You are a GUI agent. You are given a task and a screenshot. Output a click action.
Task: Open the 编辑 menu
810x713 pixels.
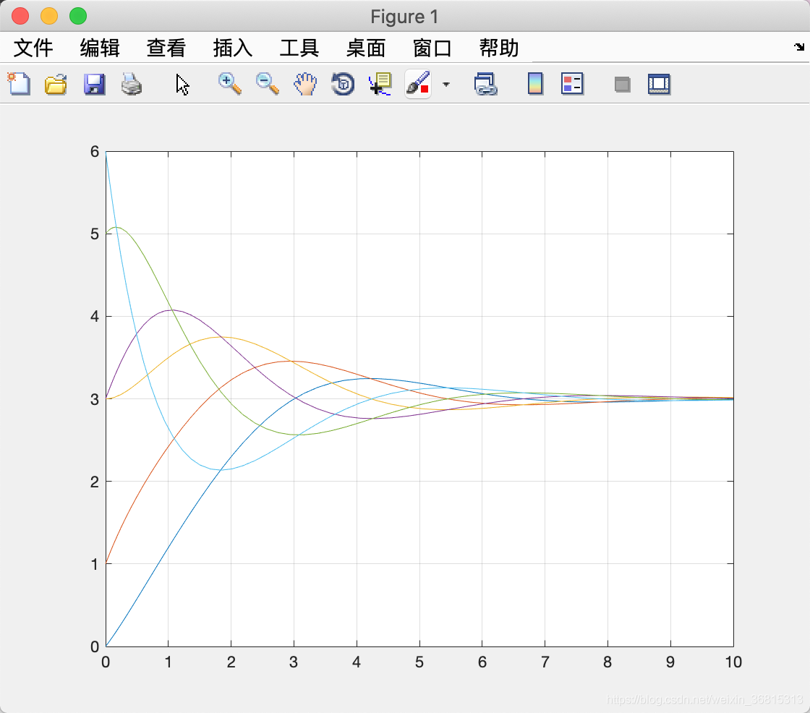[x=100, y=48]
